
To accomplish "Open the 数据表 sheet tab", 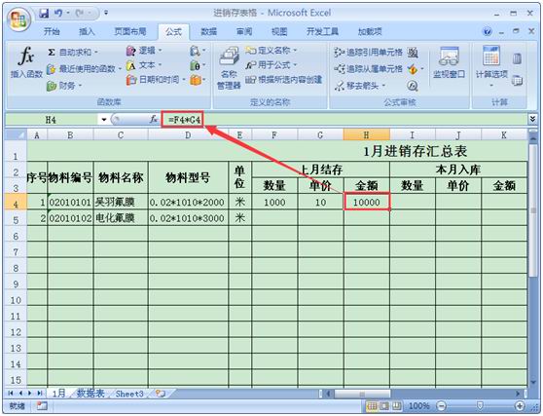I will click(90, 394).
